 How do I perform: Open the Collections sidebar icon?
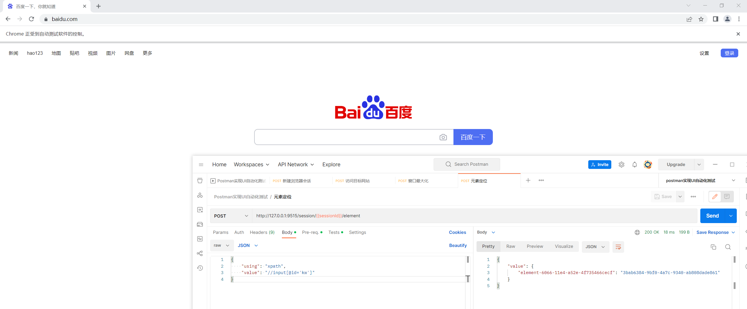tap(200, 181)
